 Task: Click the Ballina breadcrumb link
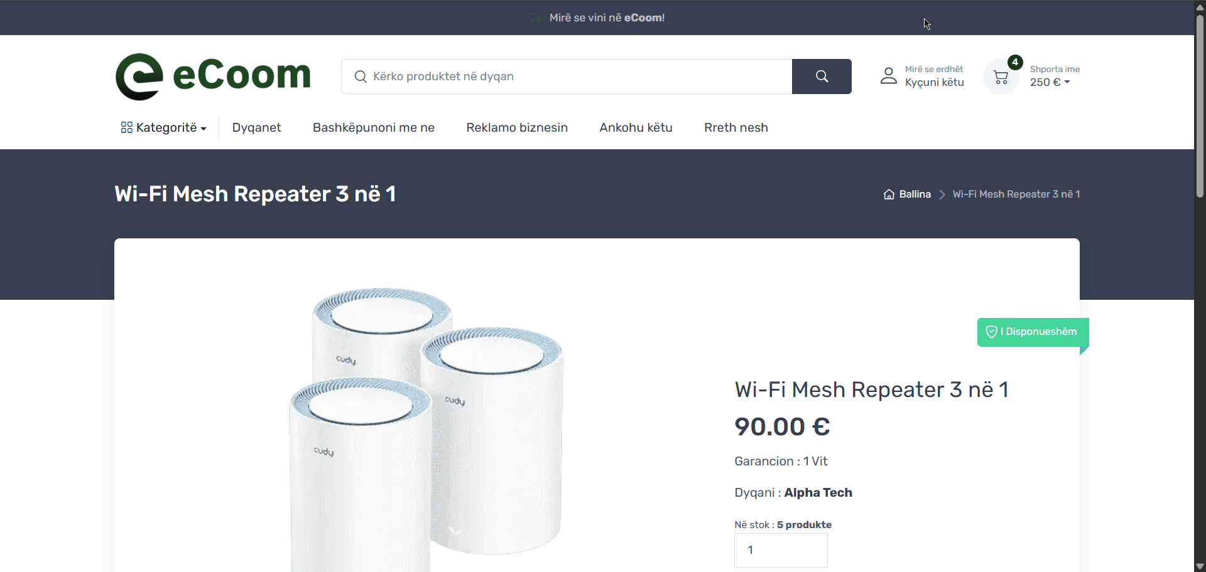click(x=915, y=194)
